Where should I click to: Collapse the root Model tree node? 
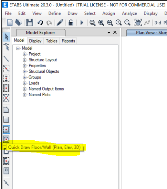(x=18, y=48)
